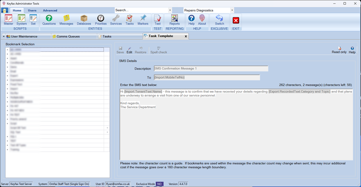Open the Search dropdown arrow
Image resolution: width=361 pixels, height=187 pixels.
[x=170, y=10]
